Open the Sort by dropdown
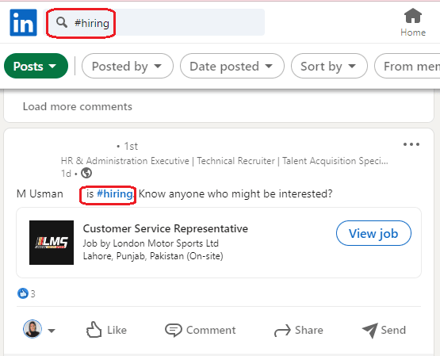 pyautogui.click(x=329, y=67)
